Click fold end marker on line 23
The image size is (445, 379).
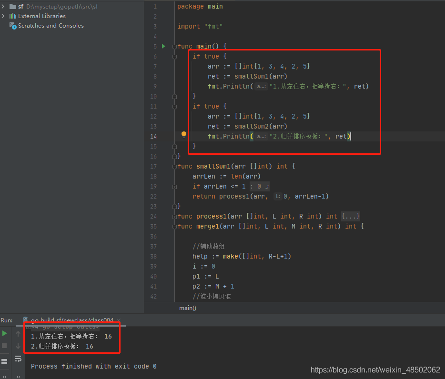[174, 206]
